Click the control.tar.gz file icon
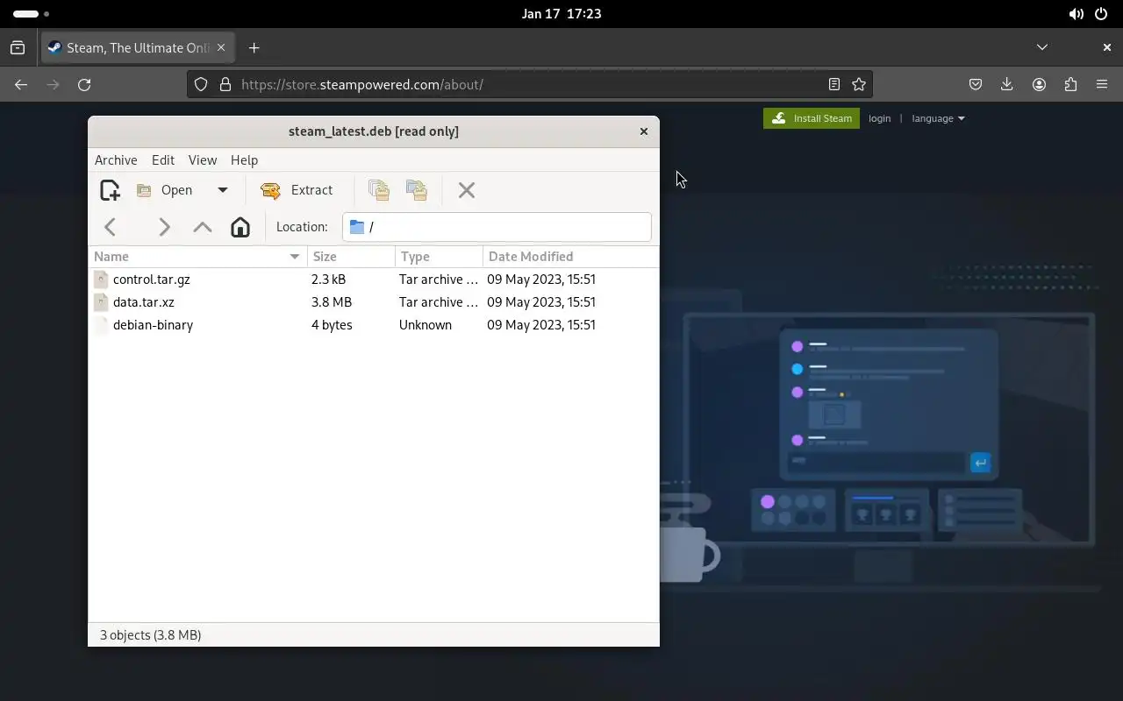This screenshot has height=701, width=1123. [x=102, y=280]
